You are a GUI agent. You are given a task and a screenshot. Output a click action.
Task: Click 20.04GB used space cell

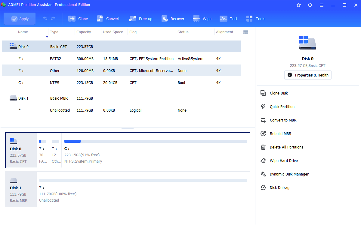tap(110, 83)
